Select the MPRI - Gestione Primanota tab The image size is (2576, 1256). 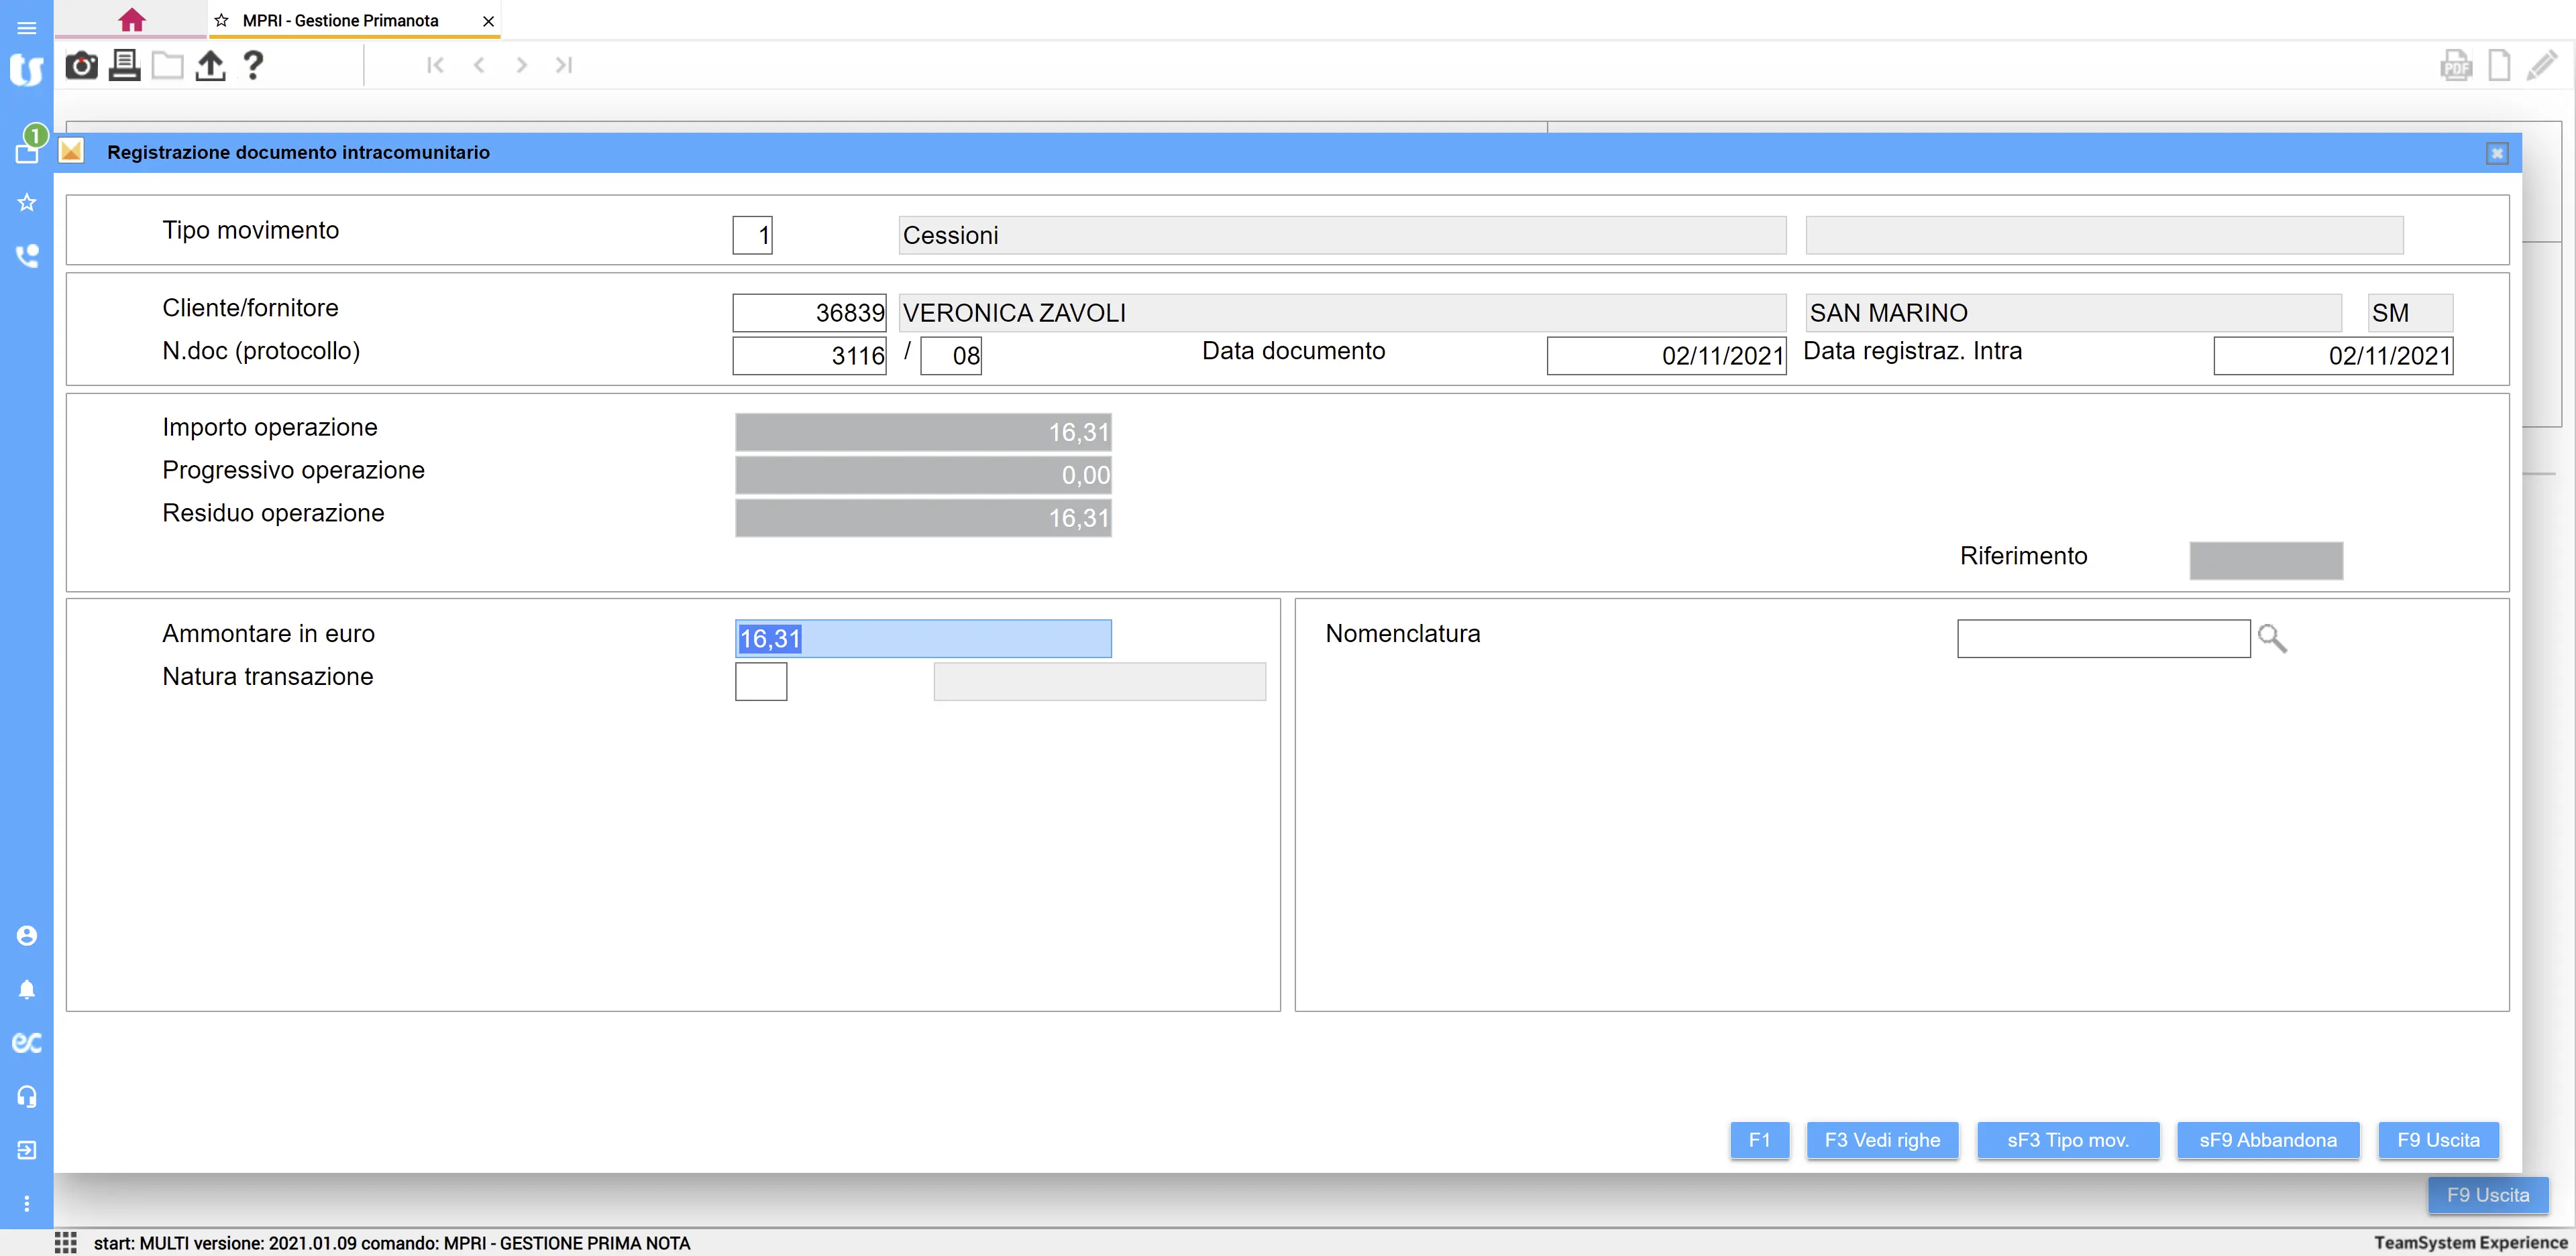340,20
